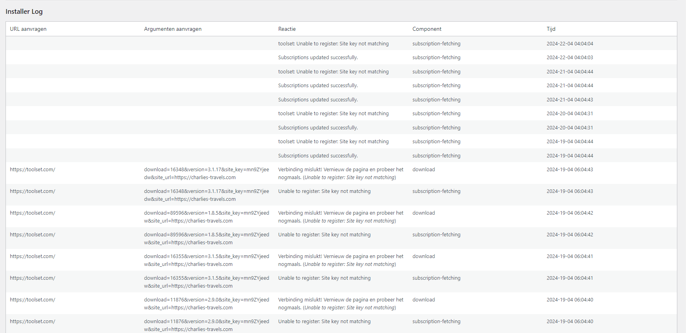Click "Subscriptions updated successfully." logged at 2024-19-04 04:04:44

(x=318, y=156)
